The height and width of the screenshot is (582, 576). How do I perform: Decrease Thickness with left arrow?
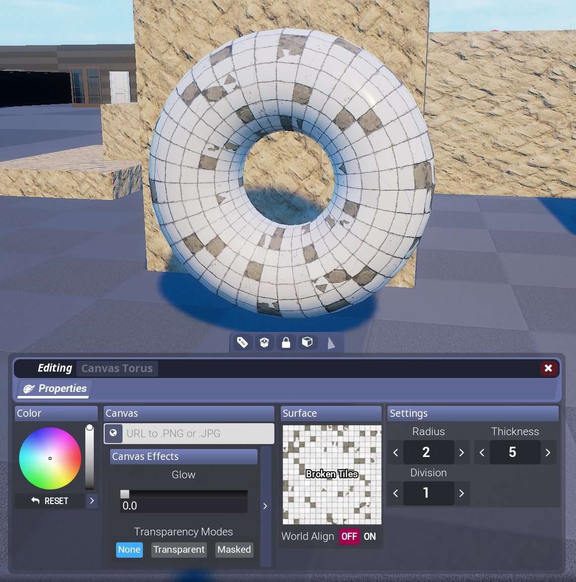click(482, 453)
